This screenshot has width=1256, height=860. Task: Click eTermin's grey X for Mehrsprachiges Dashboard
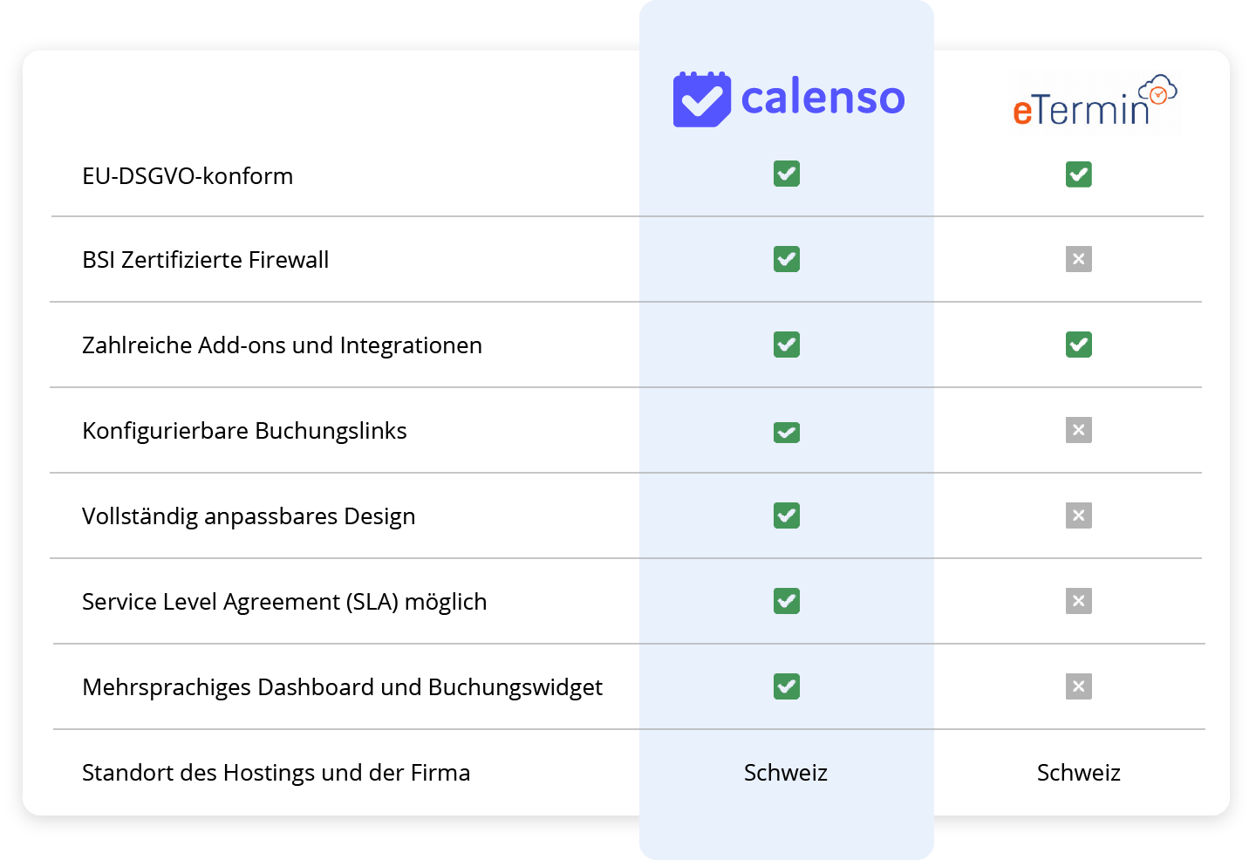[x=1079, y=686]
